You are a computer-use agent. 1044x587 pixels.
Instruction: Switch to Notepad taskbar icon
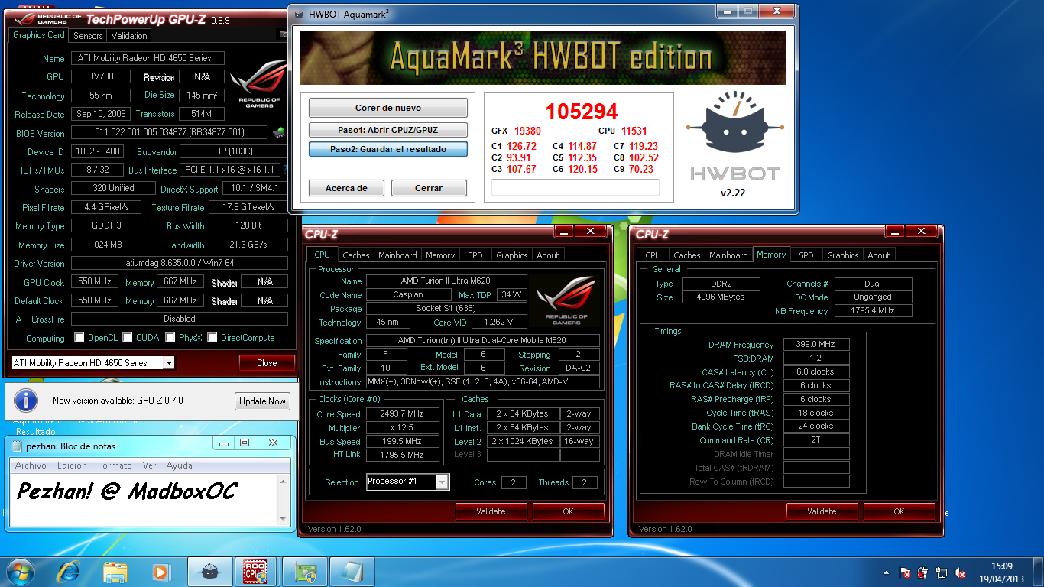352,571
